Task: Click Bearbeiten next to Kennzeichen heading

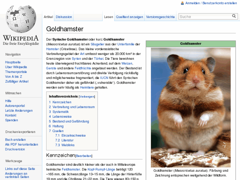Action: (84, 156)
